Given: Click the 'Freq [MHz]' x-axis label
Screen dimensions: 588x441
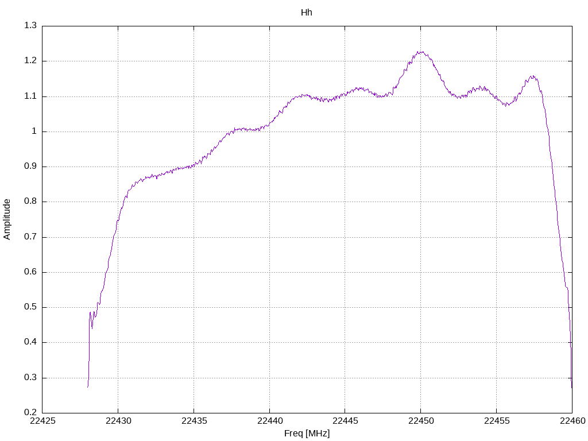Looking at the screenshot, I should pyautogui.click(x=307, y=434).
